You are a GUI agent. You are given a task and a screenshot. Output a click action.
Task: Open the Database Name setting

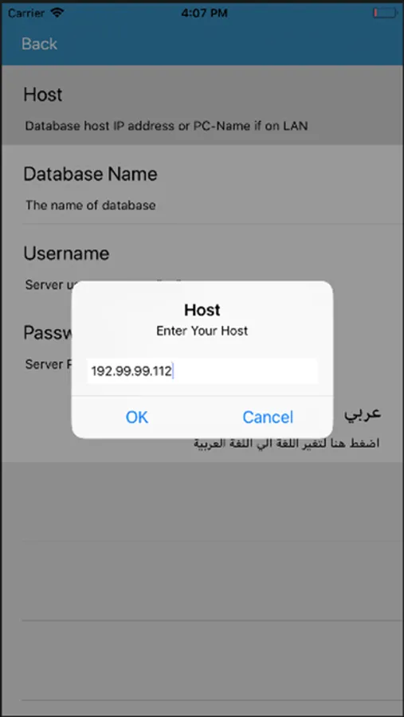point(202,185)
